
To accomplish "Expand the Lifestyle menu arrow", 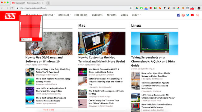I will (55, 15).
